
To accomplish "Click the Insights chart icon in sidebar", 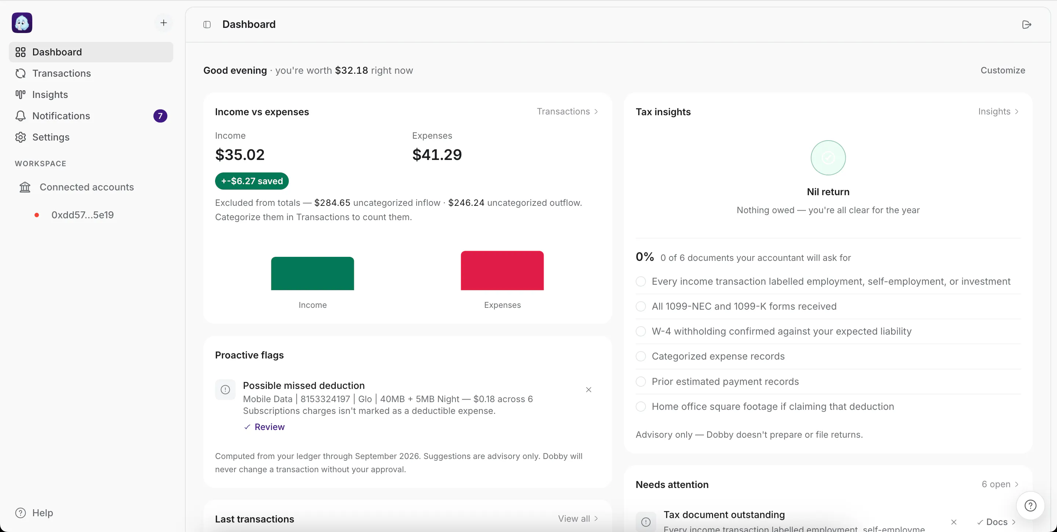I will (x=21, y=95).
